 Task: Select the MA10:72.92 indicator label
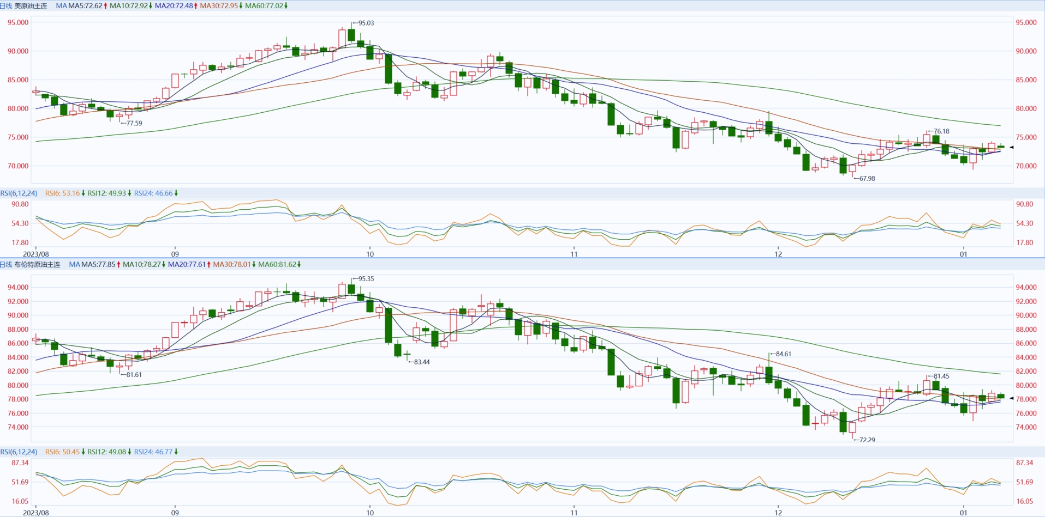(x=129, y=5)
